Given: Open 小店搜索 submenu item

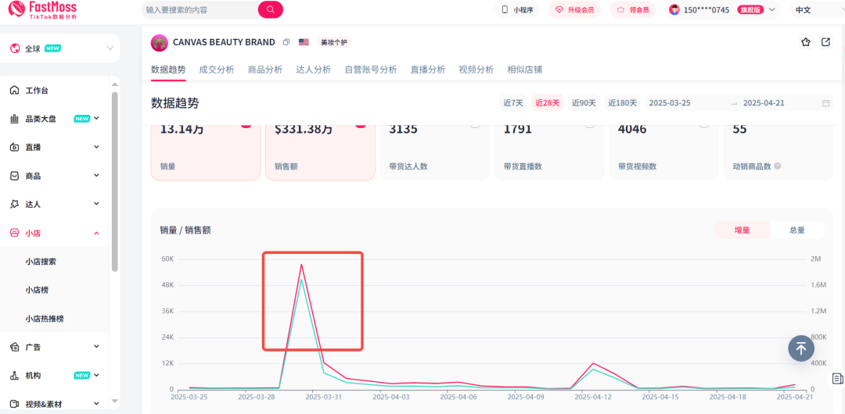Looking at the screenshot, I should pos(41,262).
